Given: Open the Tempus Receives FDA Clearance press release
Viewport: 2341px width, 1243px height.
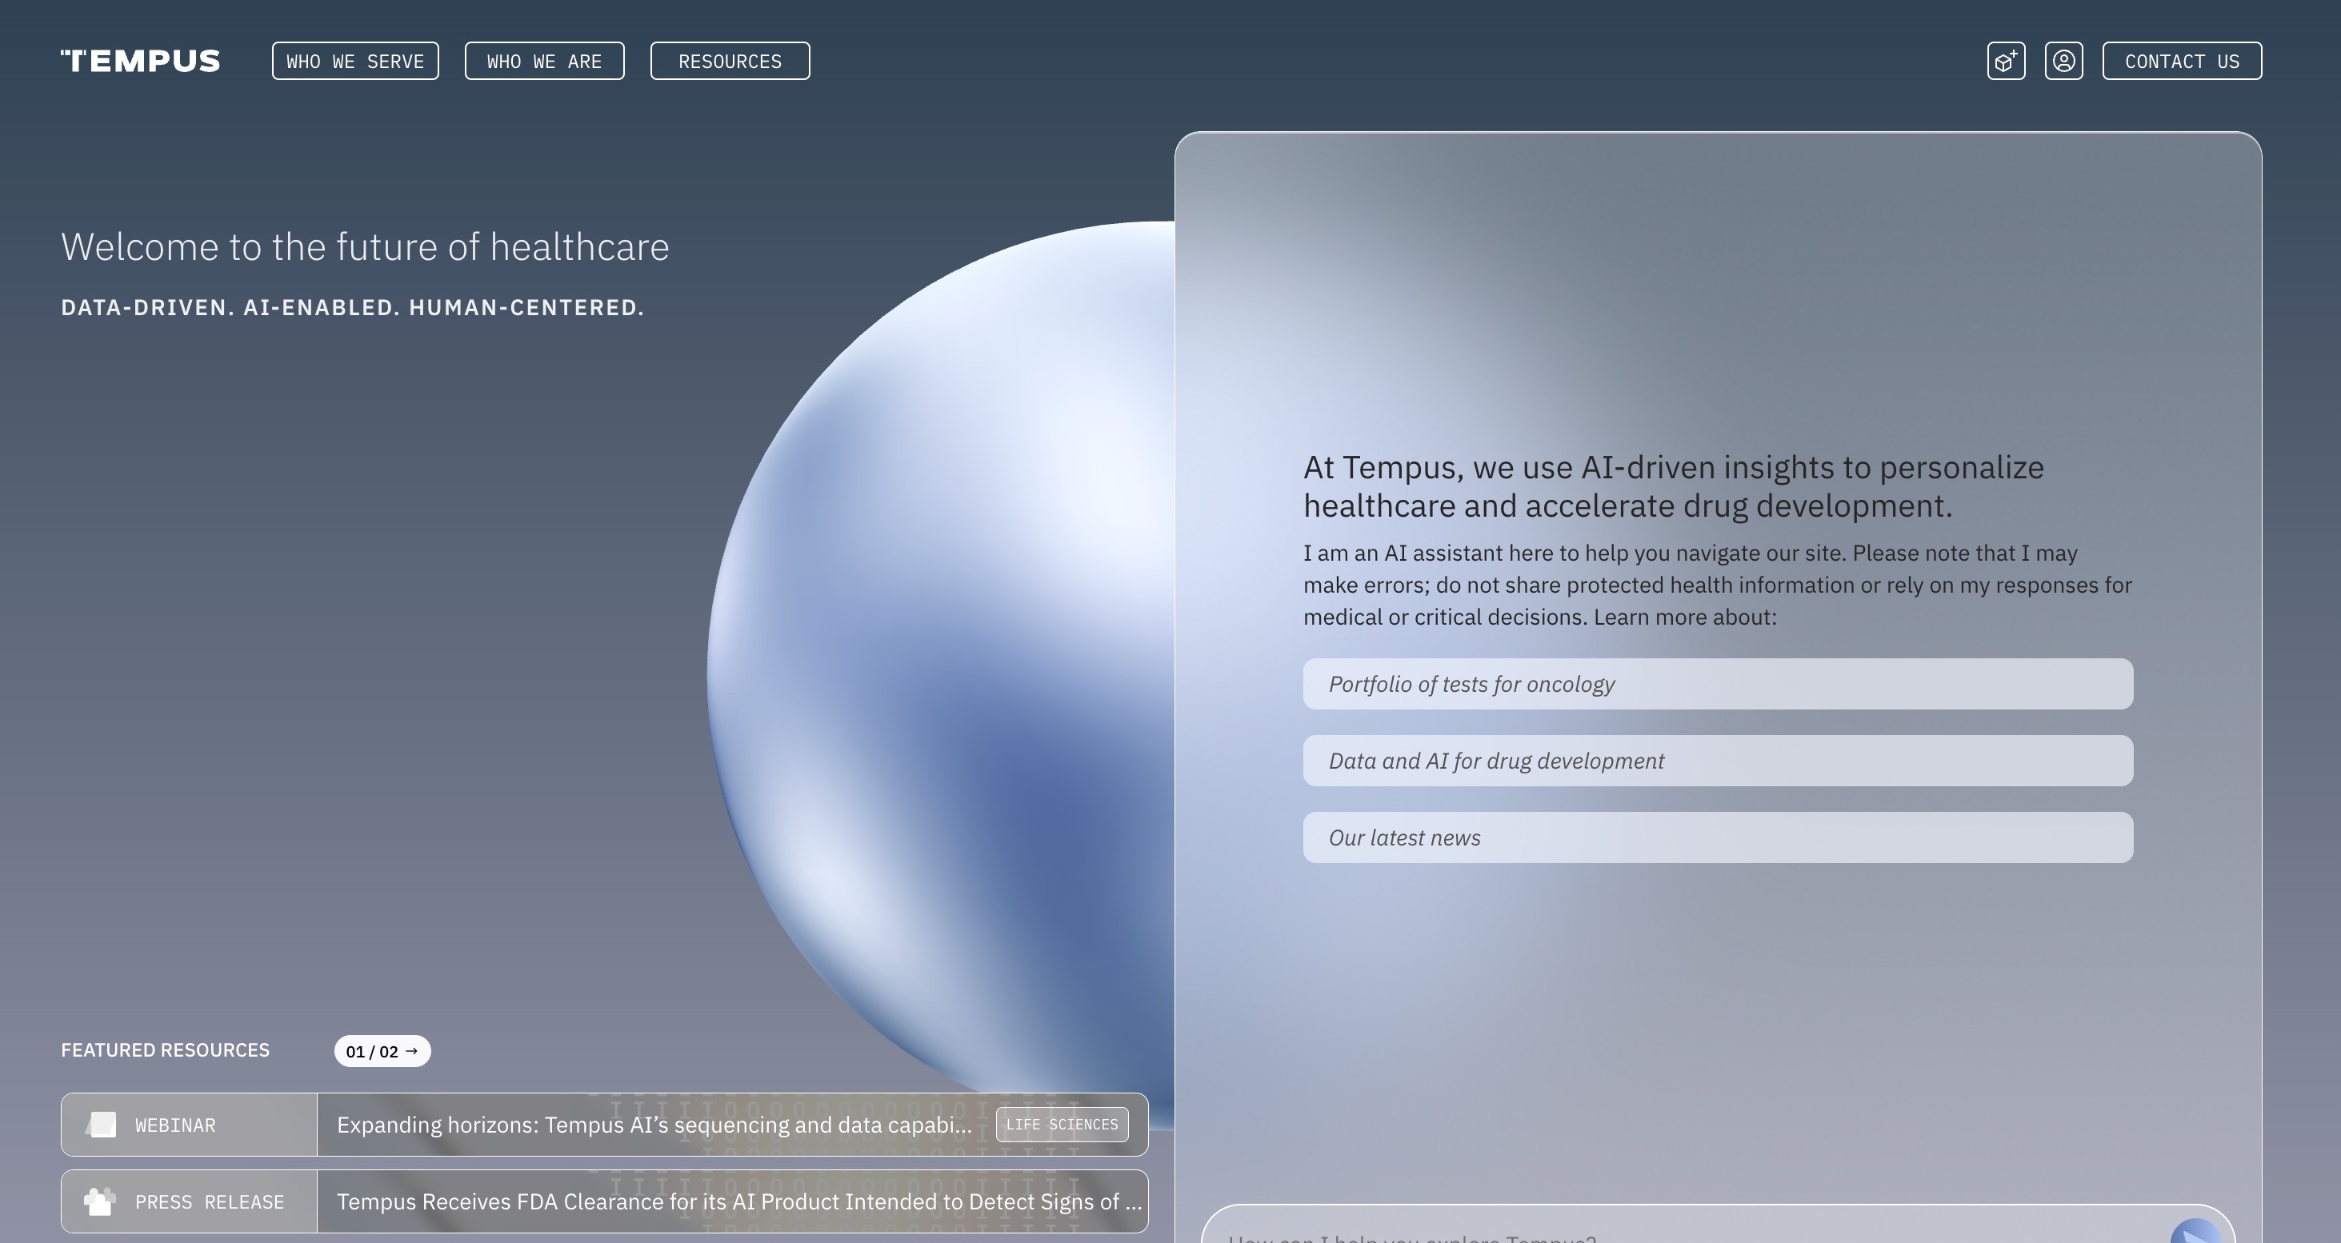Looking at the screenshot, I should click(x=738, y=1201).
